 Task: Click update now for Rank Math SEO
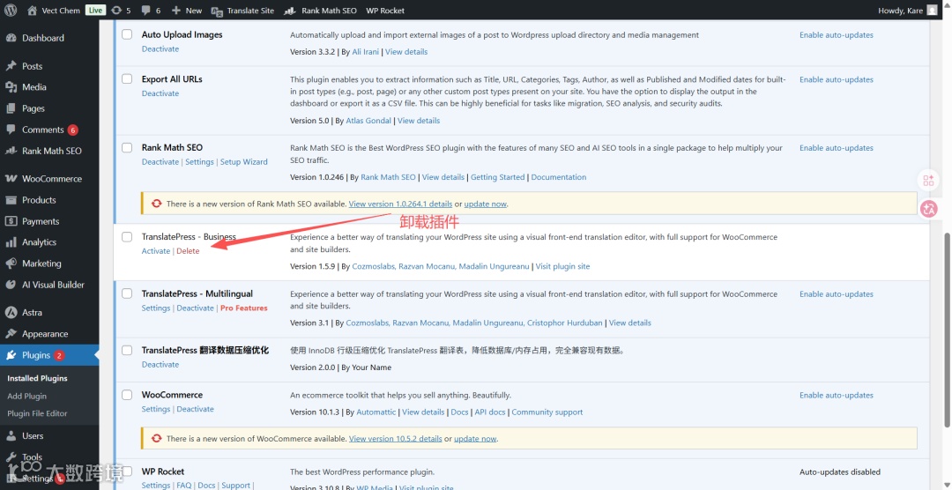[485, 204]
